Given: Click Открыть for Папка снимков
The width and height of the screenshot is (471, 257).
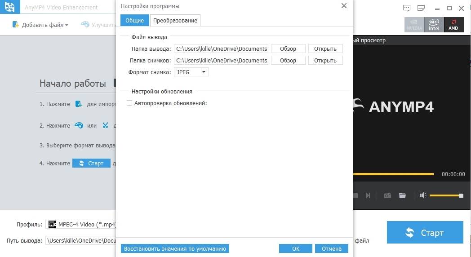Looking at the screenshot, I should (x=325, y=60).
